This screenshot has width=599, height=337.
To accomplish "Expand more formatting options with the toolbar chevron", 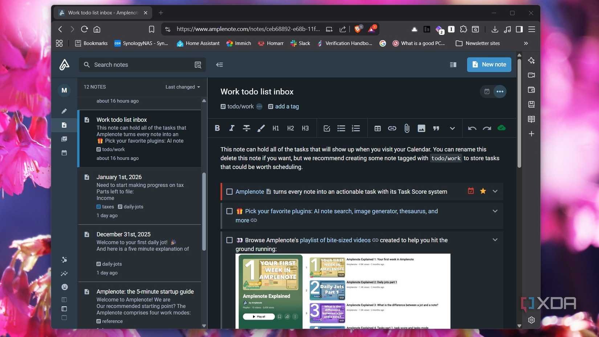I will point(452,128).
